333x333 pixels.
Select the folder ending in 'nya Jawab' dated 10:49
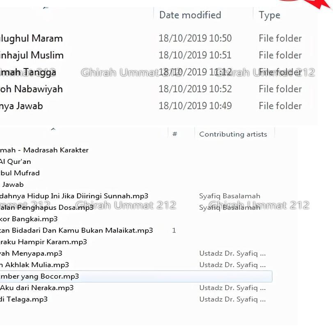21,106
